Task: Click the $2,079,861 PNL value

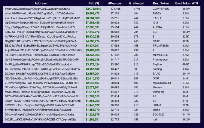Action: pos(93,87)
